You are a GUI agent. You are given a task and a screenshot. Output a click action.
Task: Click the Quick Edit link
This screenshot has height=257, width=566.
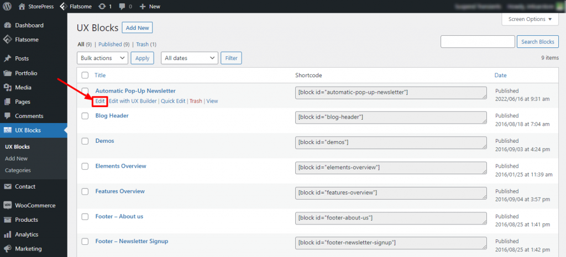pyautogui.click(x=173, y=101)
